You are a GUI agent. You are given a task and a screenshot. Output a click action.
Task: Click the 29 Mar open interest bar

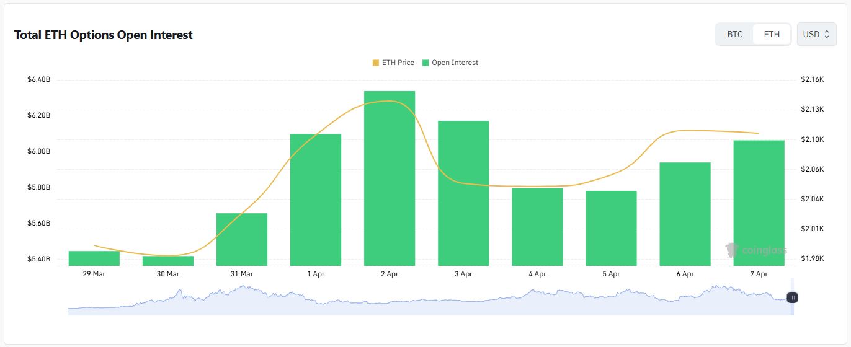pyautogui.click(x=94, y=258)
